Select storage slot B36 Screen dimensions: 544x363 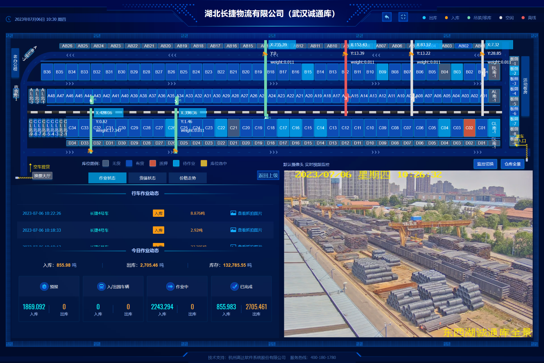tap(47, 72)
